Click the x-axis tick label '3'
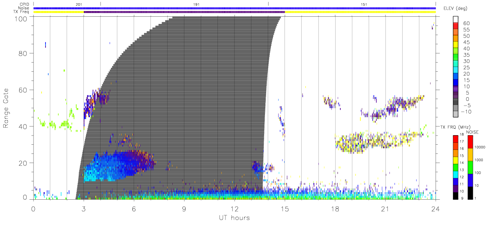The image size is (490, 226). tap(83, 208)
